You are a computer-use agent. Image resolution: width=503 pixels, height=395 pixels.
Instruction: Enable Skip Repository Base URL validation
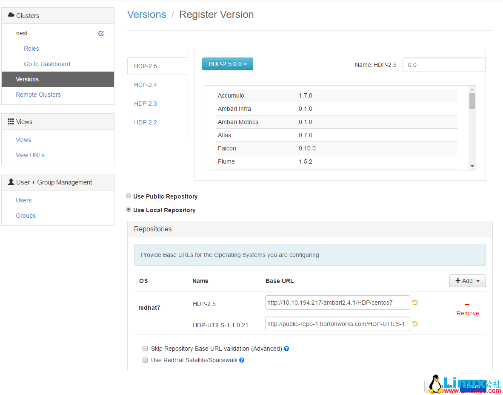(x=145, y=349)
